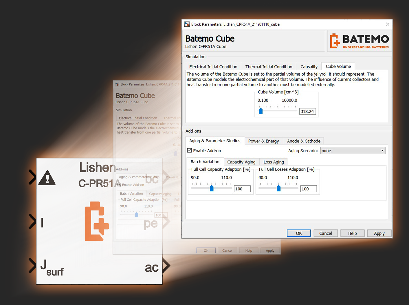
Task: Click the Full Cell Losses Adaption slider
Action: 278,188
